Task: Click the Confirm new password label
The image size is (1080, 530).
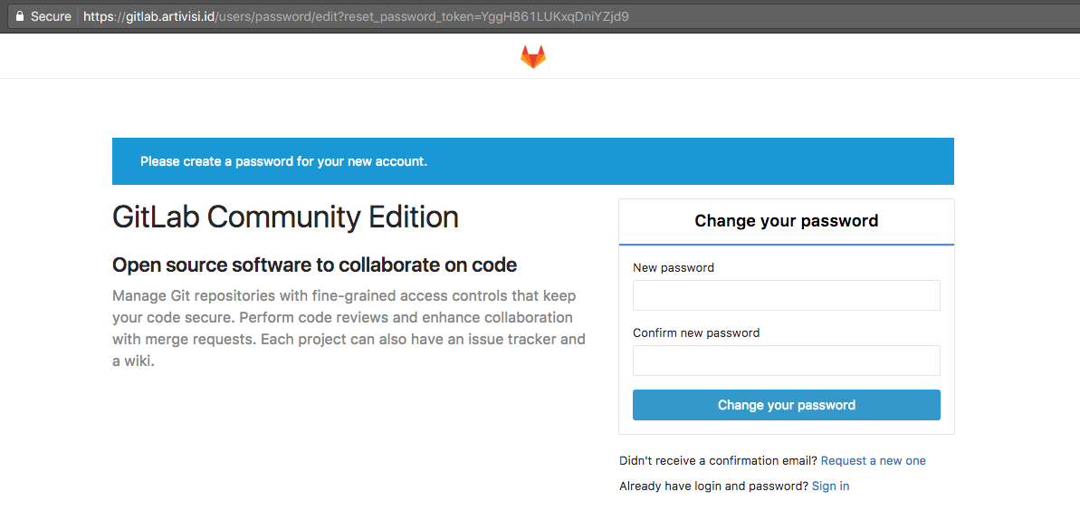Action: pos(695,332)
